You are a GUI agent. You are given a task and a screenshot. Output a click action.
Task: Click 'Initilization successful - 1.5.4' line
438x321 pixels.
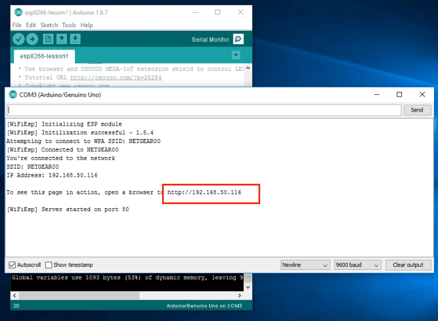[80, 133]
